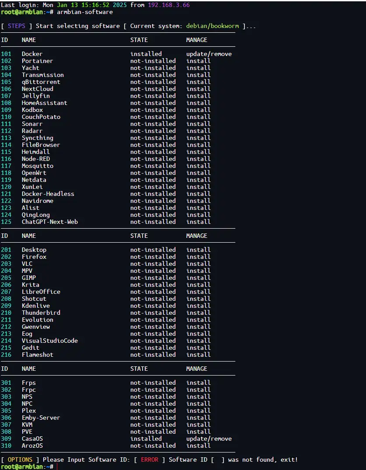This screenshot has height=470, width=366.
Task: Click the 192.168.3.66 IP address
Action: (170, 5)
